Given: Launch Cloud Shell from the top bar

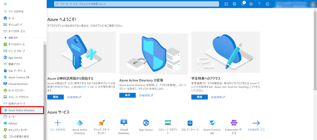Looking at the screenshot, I should [226, 4].
